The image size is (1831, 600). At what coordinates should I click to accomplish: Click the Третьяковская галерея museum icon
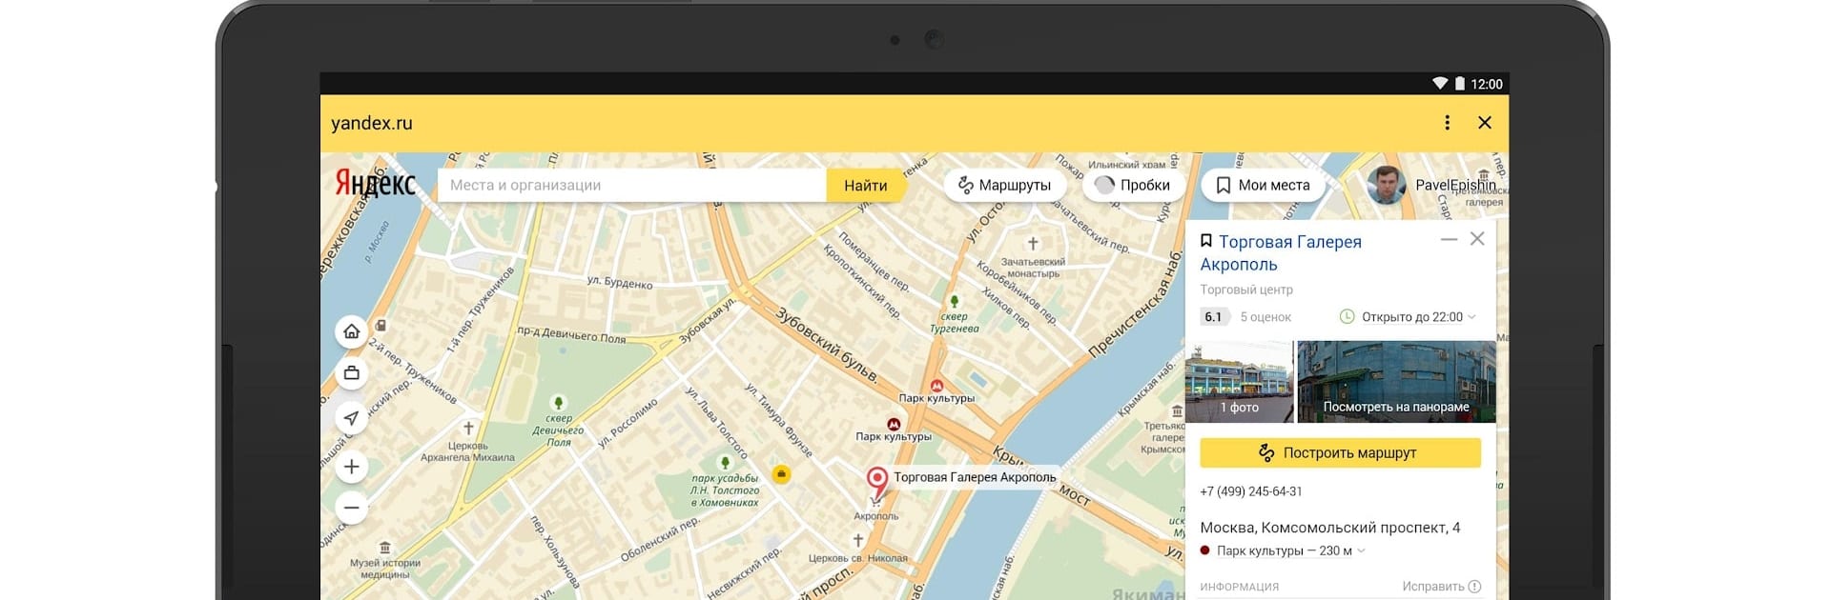pyautogui.click(x=1177, y=412)
